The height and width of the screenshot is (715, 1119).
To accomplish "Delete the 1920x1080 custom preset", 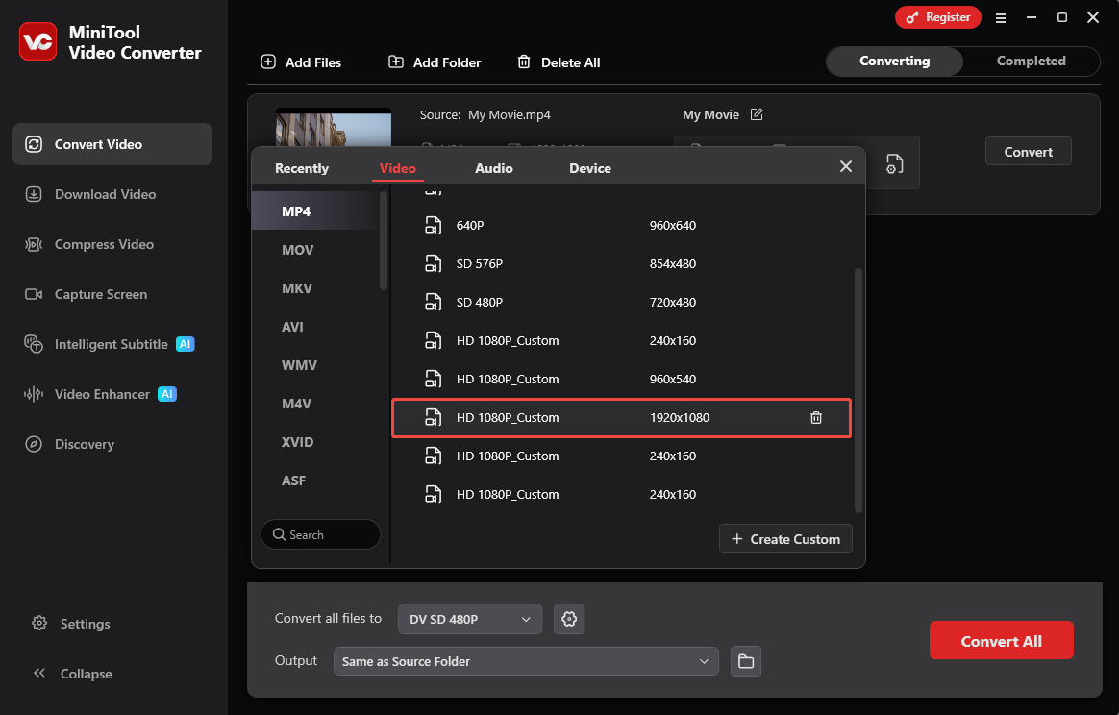I will click(816, 418).
